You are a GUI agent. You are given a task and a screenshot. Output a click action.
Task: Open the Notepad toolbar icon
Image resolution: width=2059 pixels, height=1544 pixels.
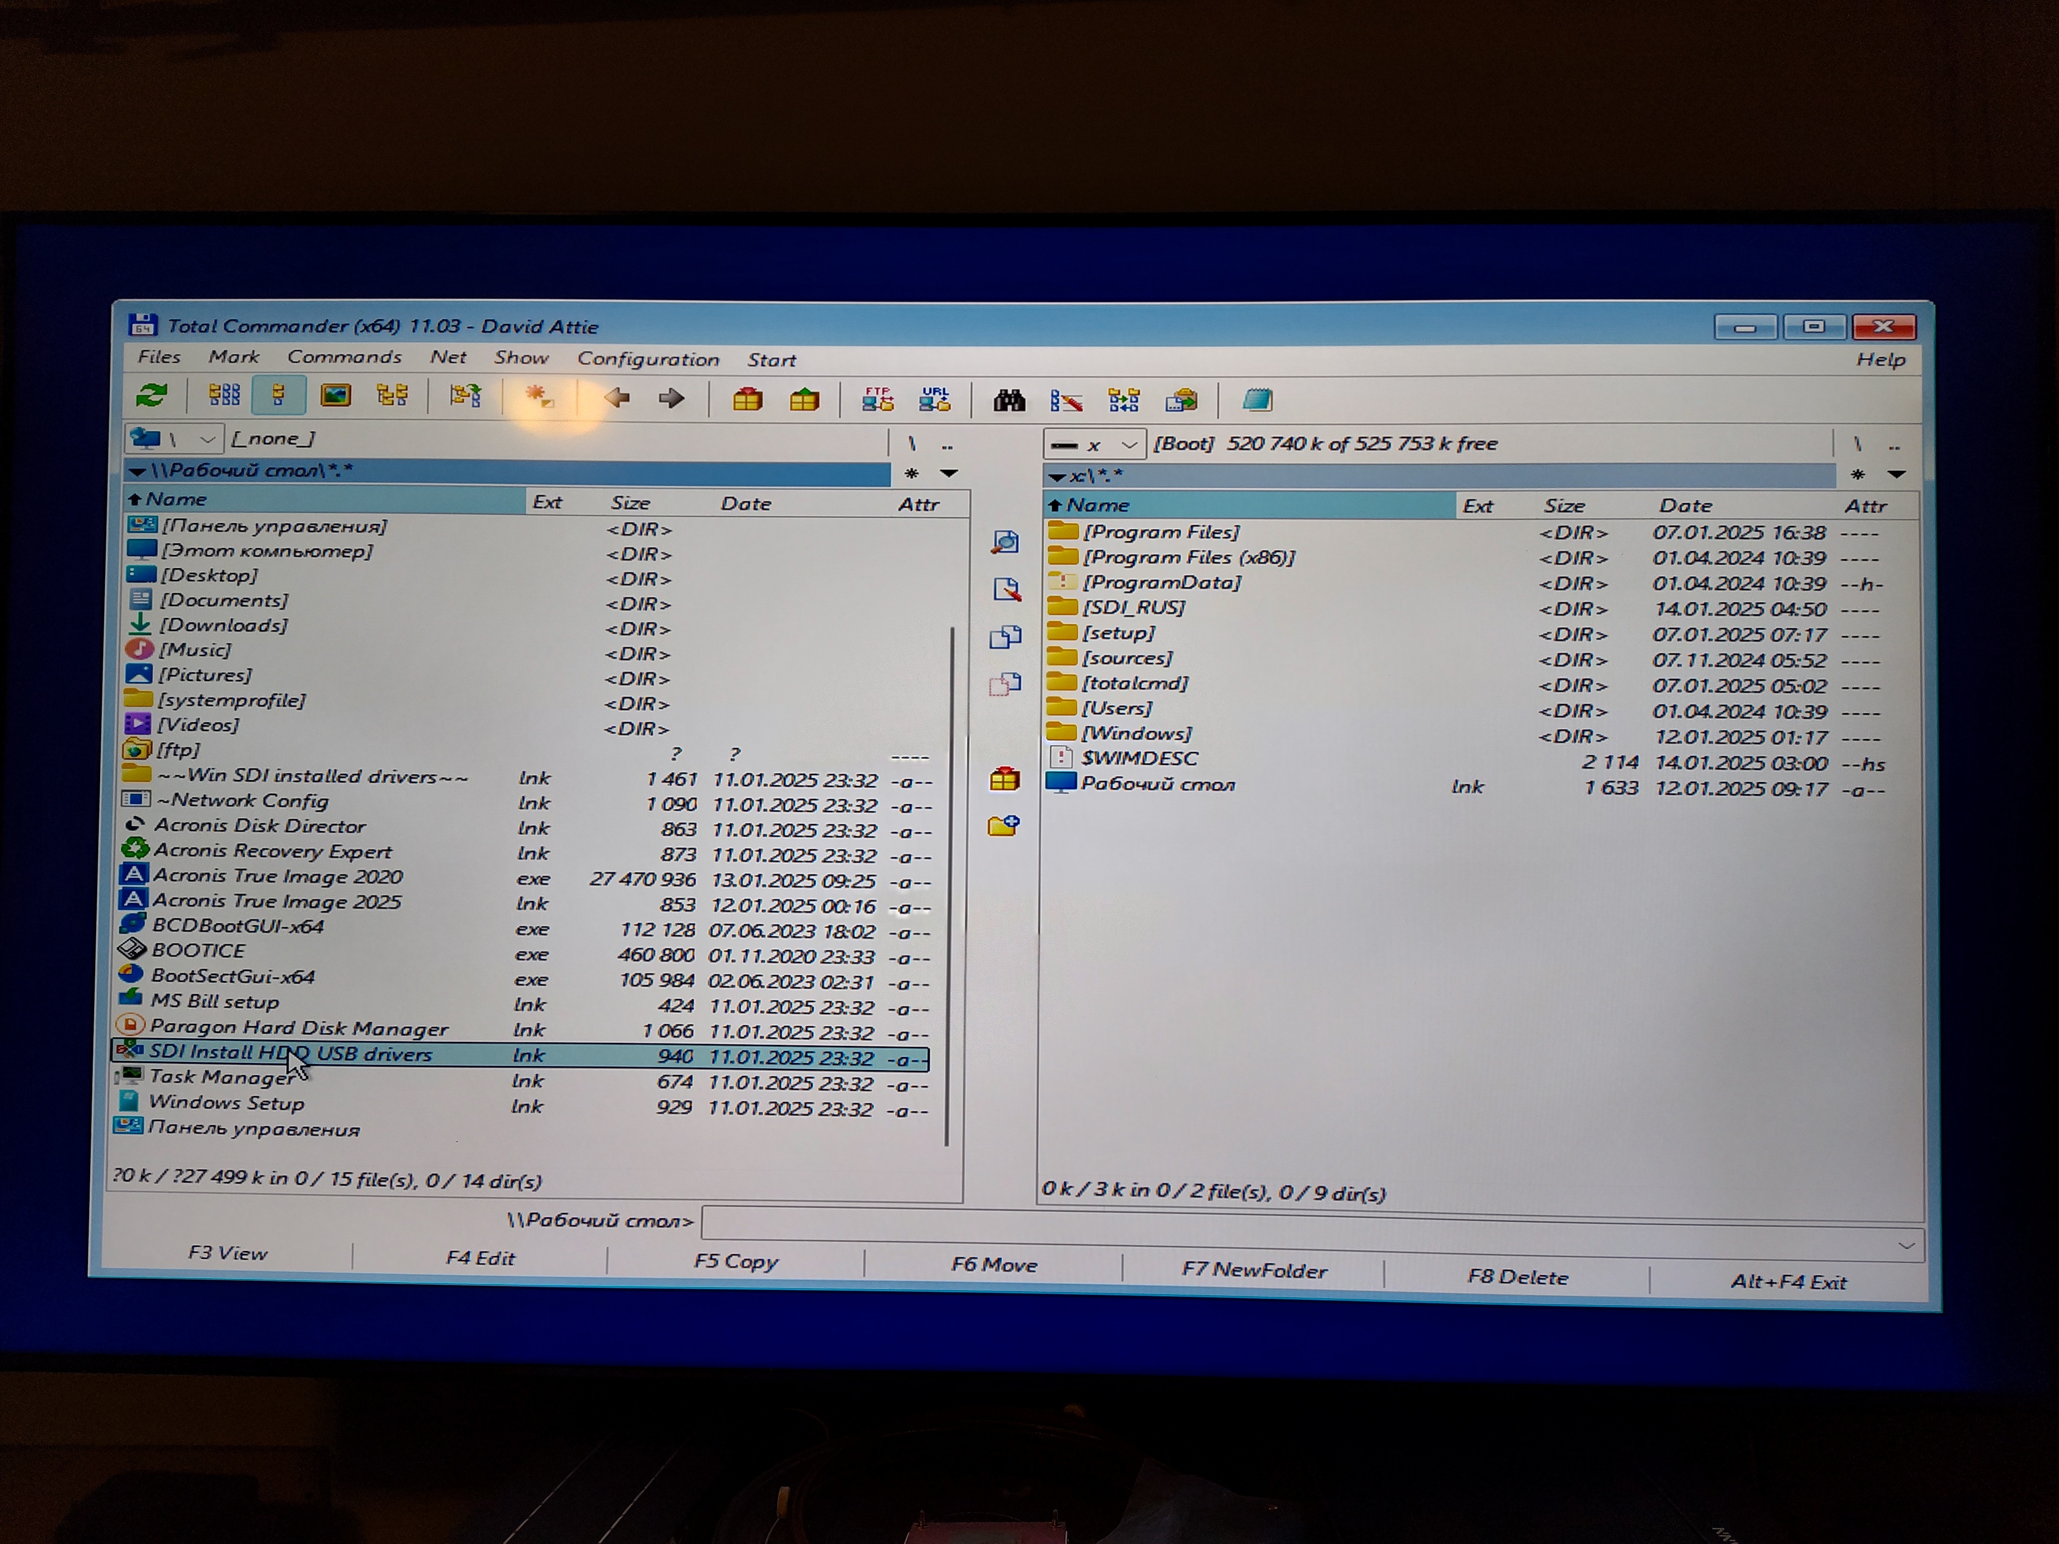point(1258,401)
